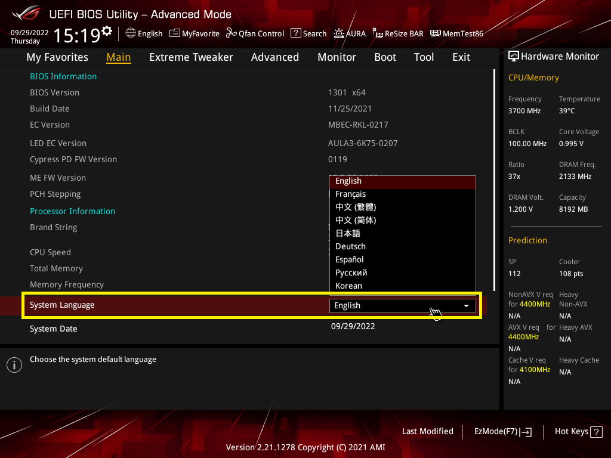This screenshot has height=458, width=611.
Task: Switch to the Tool tab
Action: (x=424, y=57)
